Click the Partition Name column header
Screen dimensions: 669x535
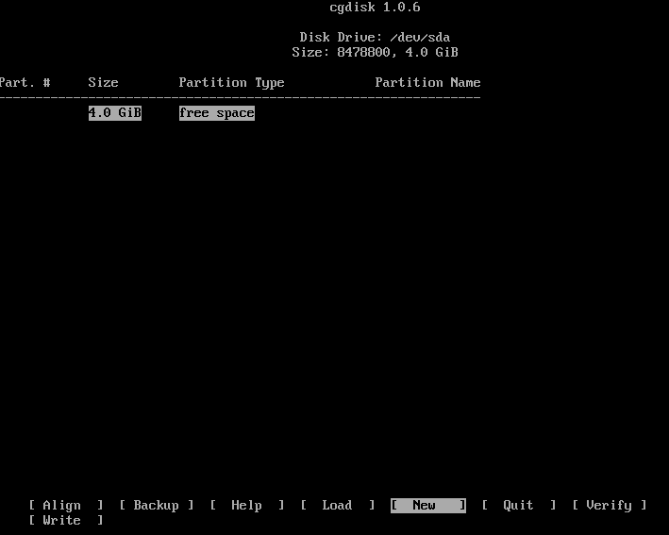[428, 82]
